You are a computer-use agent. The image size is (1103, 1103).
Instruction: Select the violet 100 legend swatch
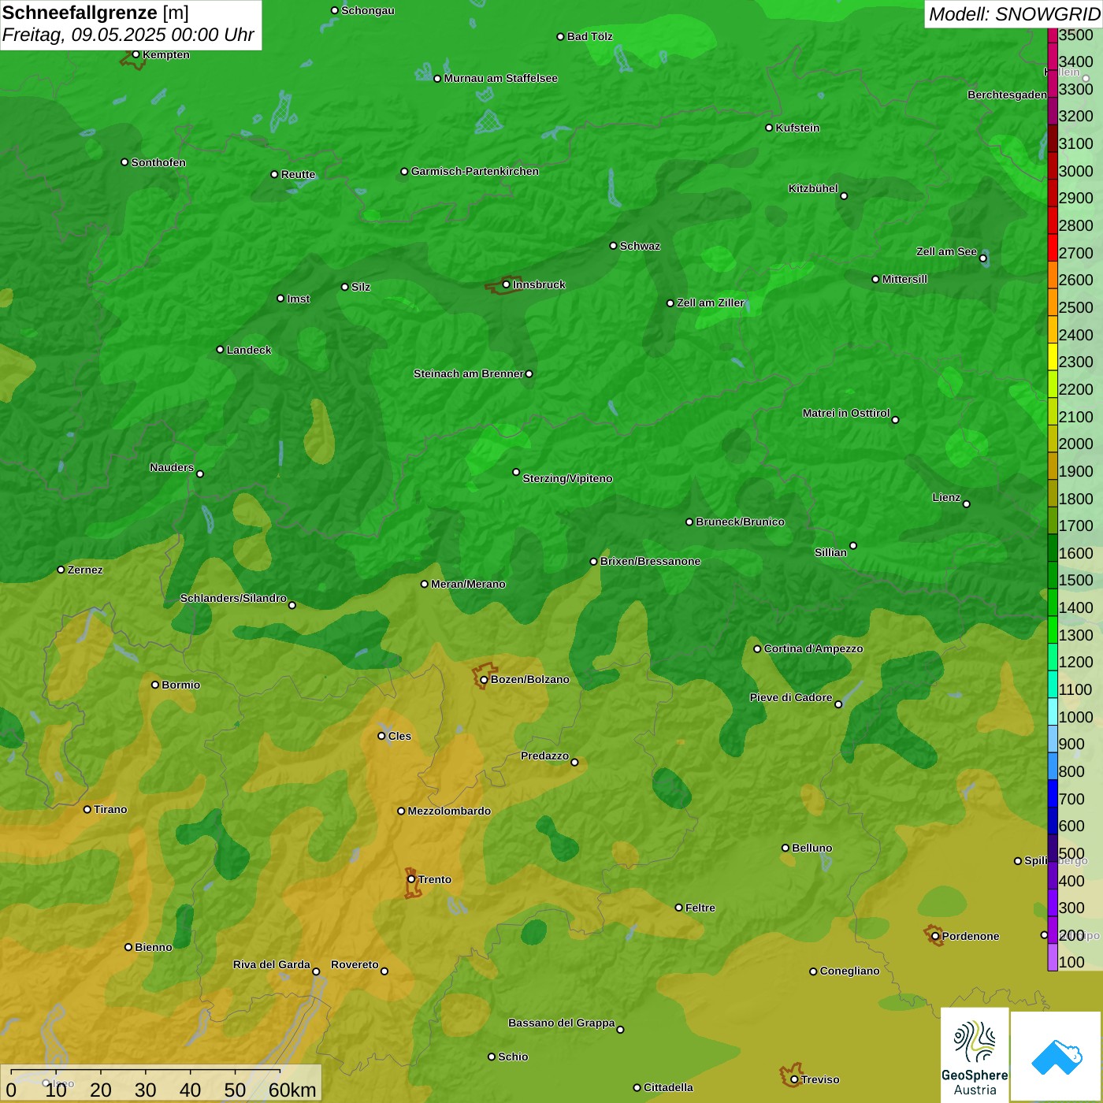1053,957
